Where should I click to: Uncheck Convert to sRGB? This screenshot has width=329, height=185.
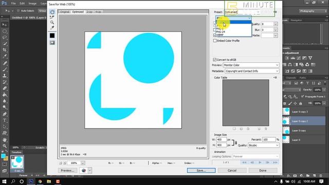pos(214,60)
